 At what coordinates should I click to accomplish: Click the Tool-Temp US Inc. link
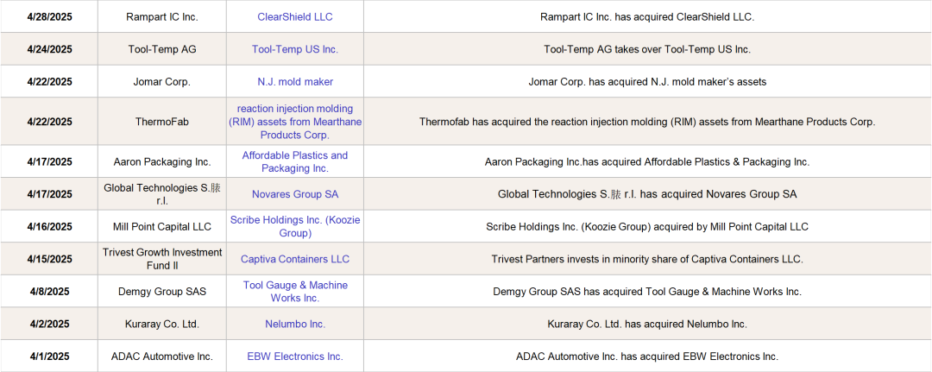[294, 49]
